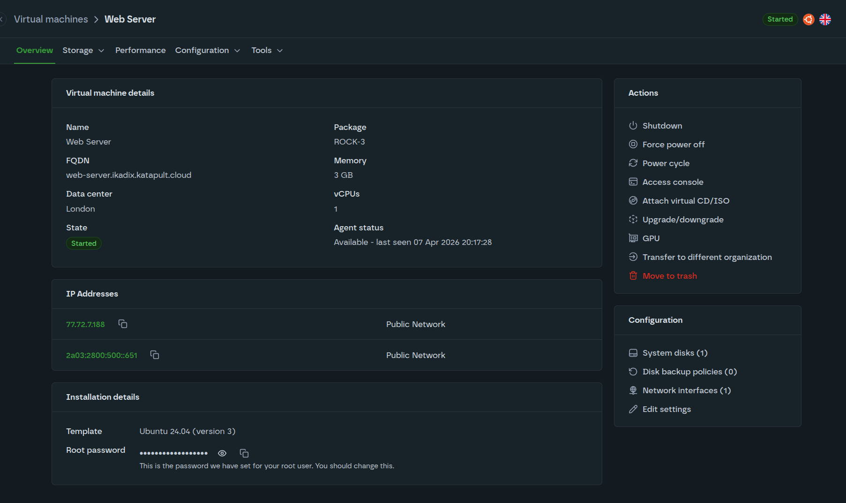Open Access console via its icon

tap(633, 182)
